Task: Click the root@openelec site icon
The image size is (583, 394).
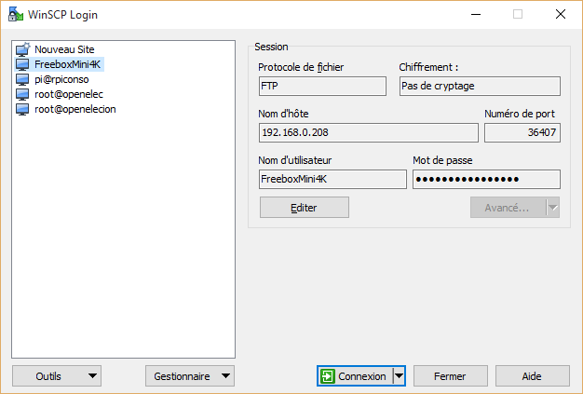Action: [x=23, y=94]
